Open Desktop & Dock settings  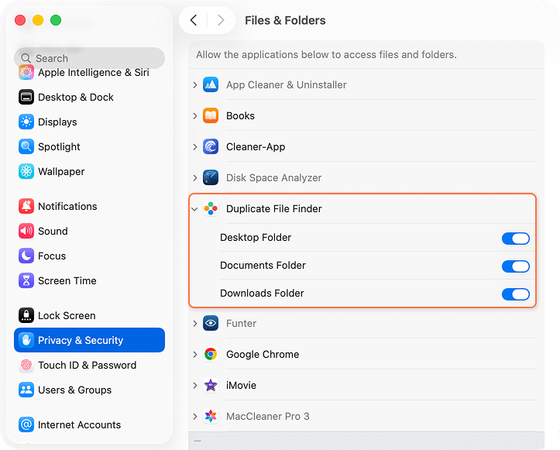(x=75, y=98)
